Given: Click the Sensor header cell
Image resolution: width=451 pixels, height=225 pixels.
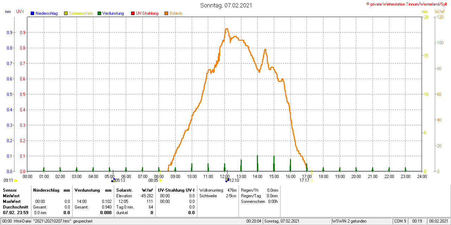Looking at the screenshot, I should (10, 190).
